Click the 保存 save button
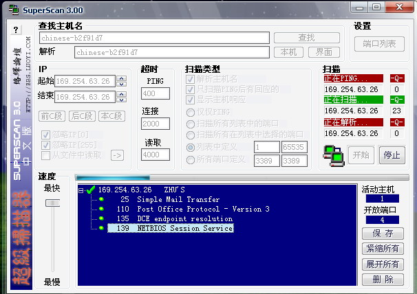The height and width of the screenshot is (294, 417). tap(383, 234)
